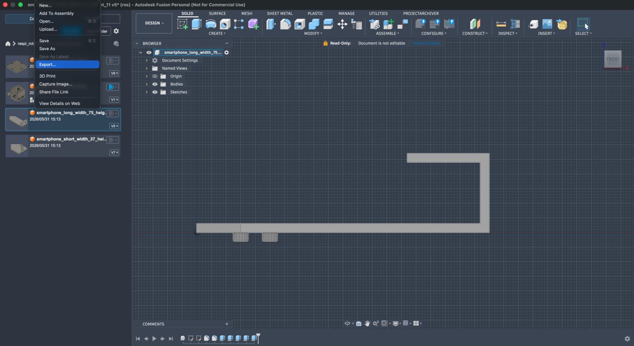This screenshot has width=634, height=346.
Task: Click the Pan hand icon in navigation bar
Action: [368, 323]
